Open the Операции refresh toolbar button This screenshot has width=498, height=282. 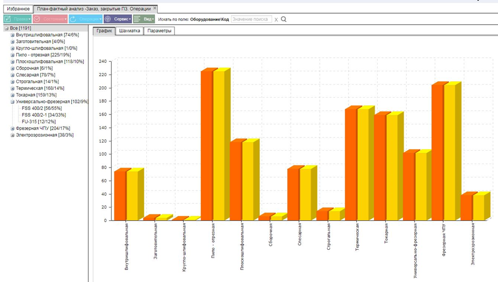(85, 19)
